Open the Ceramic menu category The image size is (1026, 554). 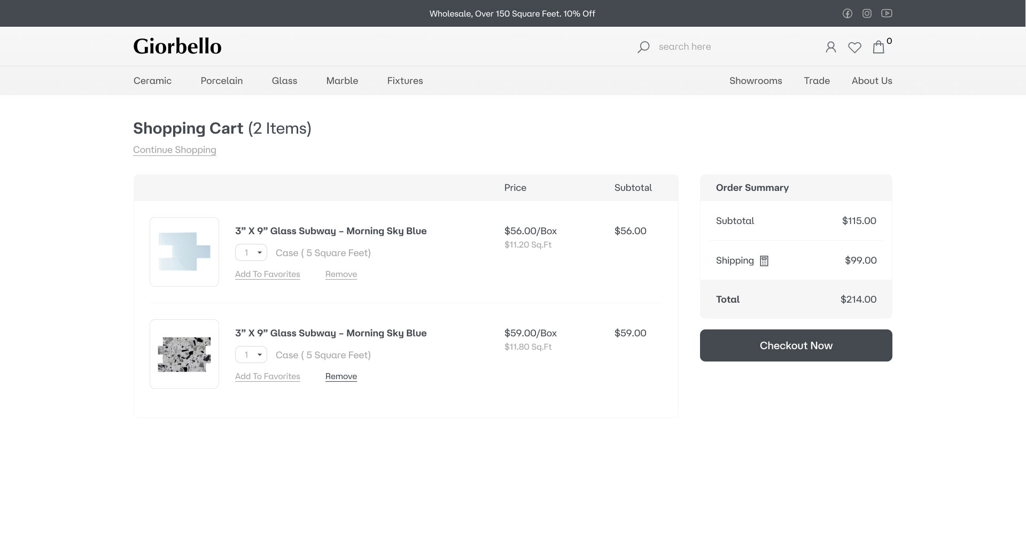pyautogui.click(x=152, y=81)
